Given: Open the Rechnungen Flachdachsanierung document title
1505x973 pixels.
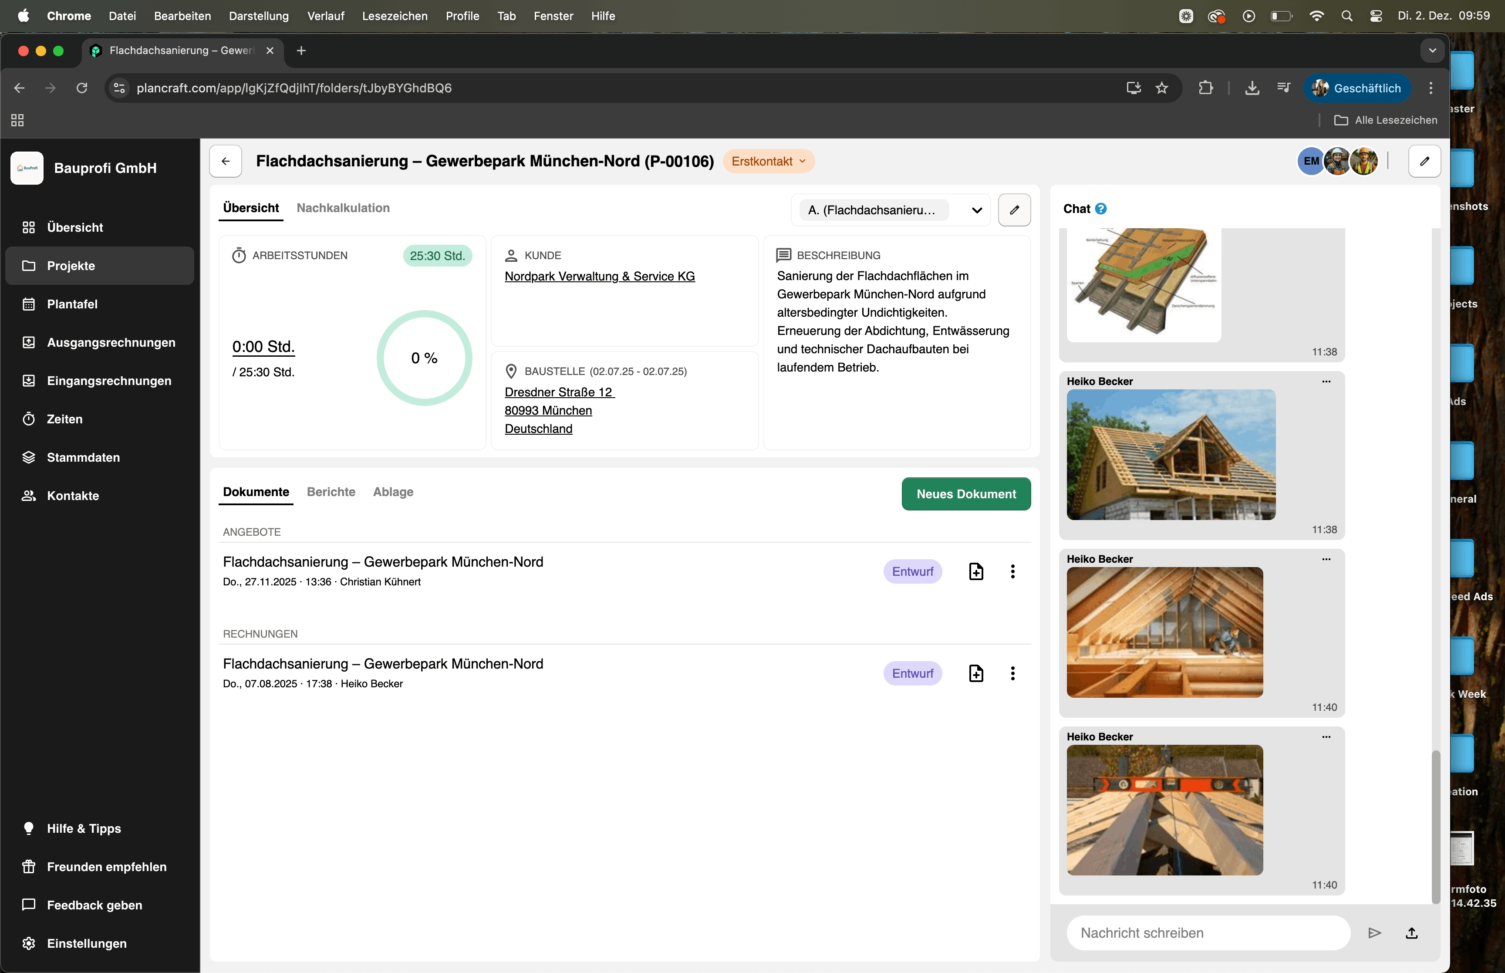Looking at the screenshot, I should pos(383,663).
